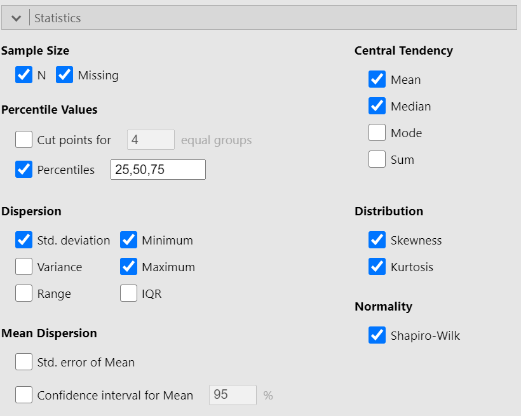
Task: Enable the Variance checkbox
Action: (24, 267)
